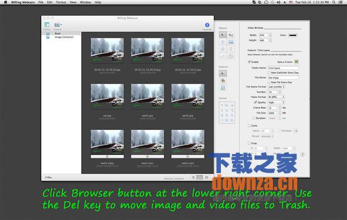Viewport: 347px width, 220px height.
Task: Open the Quality High dropdown
Action: [276, 102]
